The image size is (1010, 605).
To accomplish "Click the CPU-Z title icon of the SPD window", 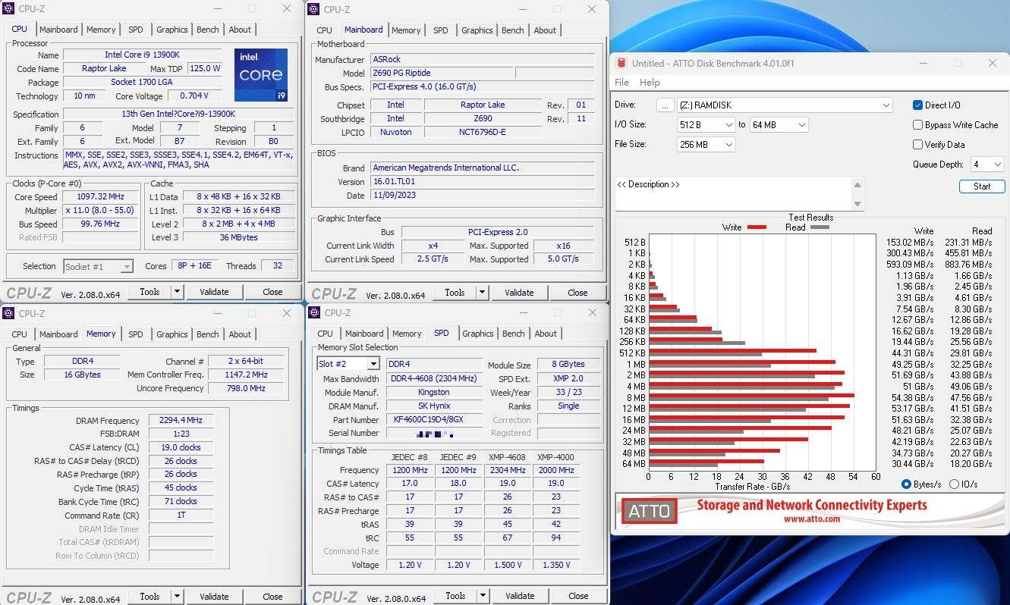I will point(314,312).
